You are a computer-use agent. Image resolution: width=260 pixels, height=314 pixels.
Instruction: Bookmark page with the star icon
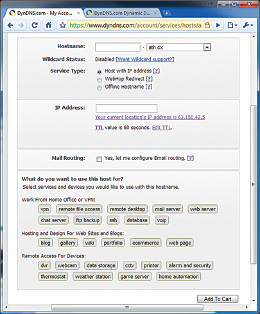(62, 26)
